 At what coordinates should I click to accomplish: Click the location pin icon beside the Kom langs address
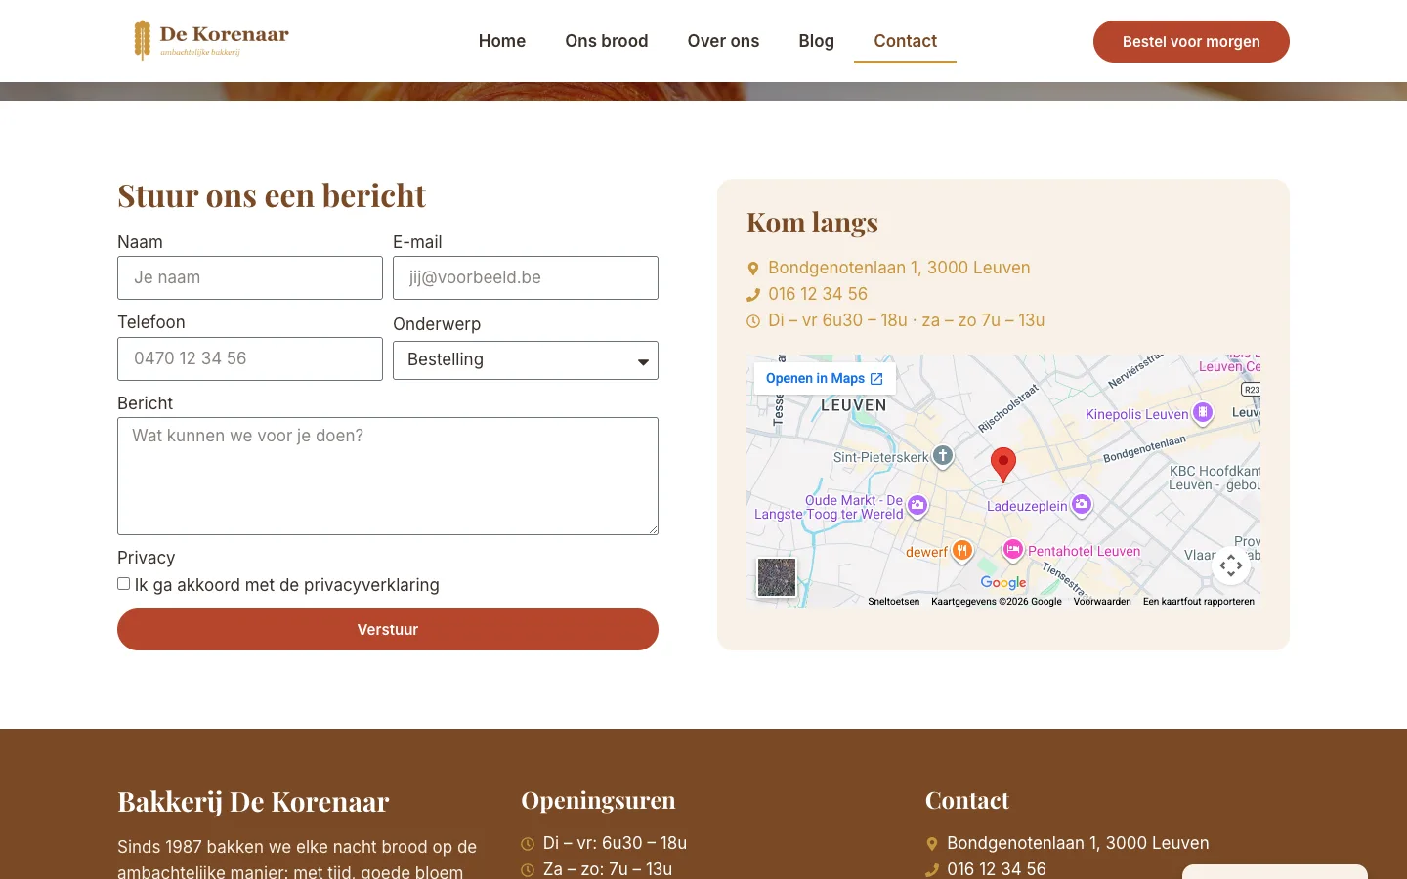[753, 269]
